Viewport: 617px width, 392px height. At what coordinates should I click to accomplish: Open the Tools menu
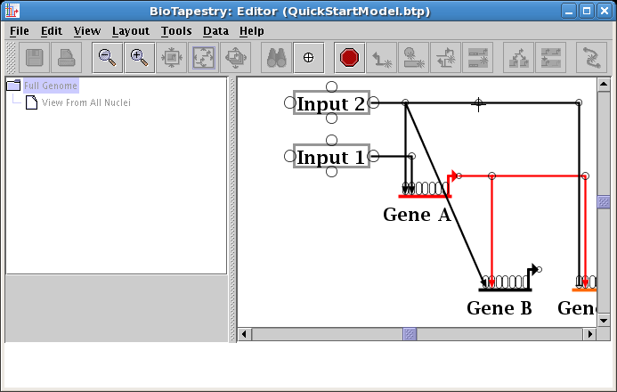click(176, 30)
